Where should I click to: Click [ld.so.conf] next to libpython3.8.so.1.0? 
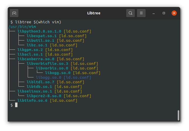[77, 31]
